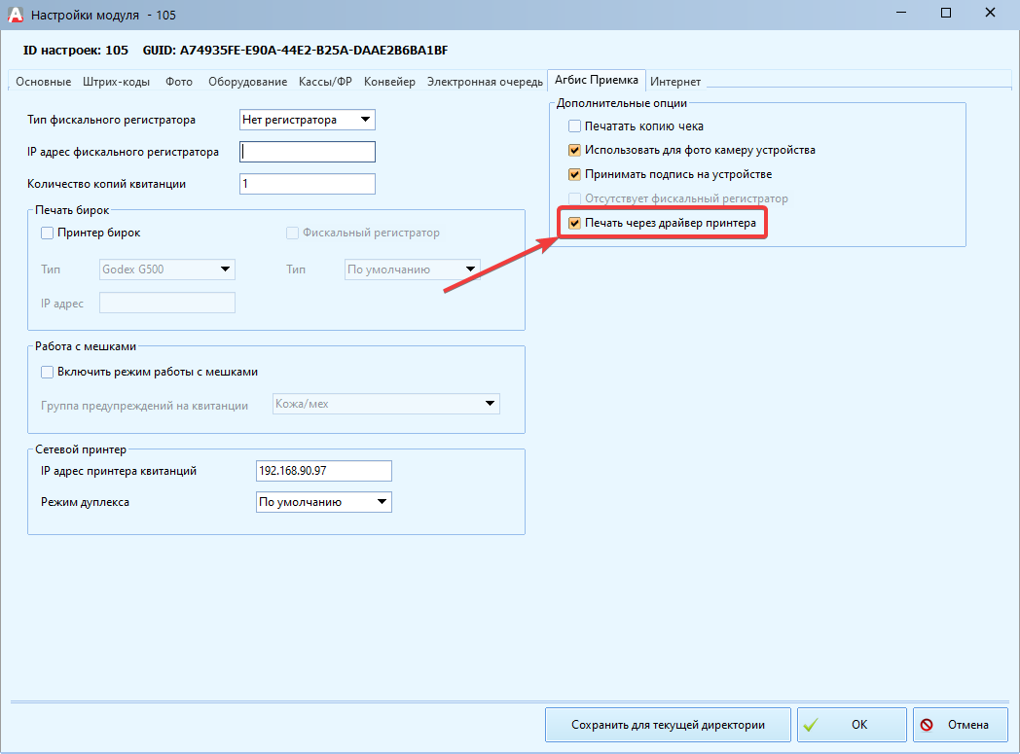
Task: Open the Электронная очередь tab
Action: pyautogui.click(x=485, y=82)
